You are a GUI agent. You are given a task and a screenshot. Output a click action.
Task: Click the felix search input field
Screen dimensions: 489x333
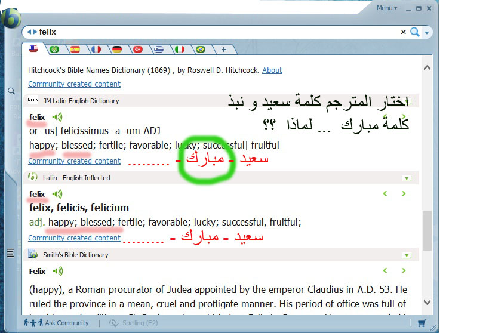tap(215, 32)
